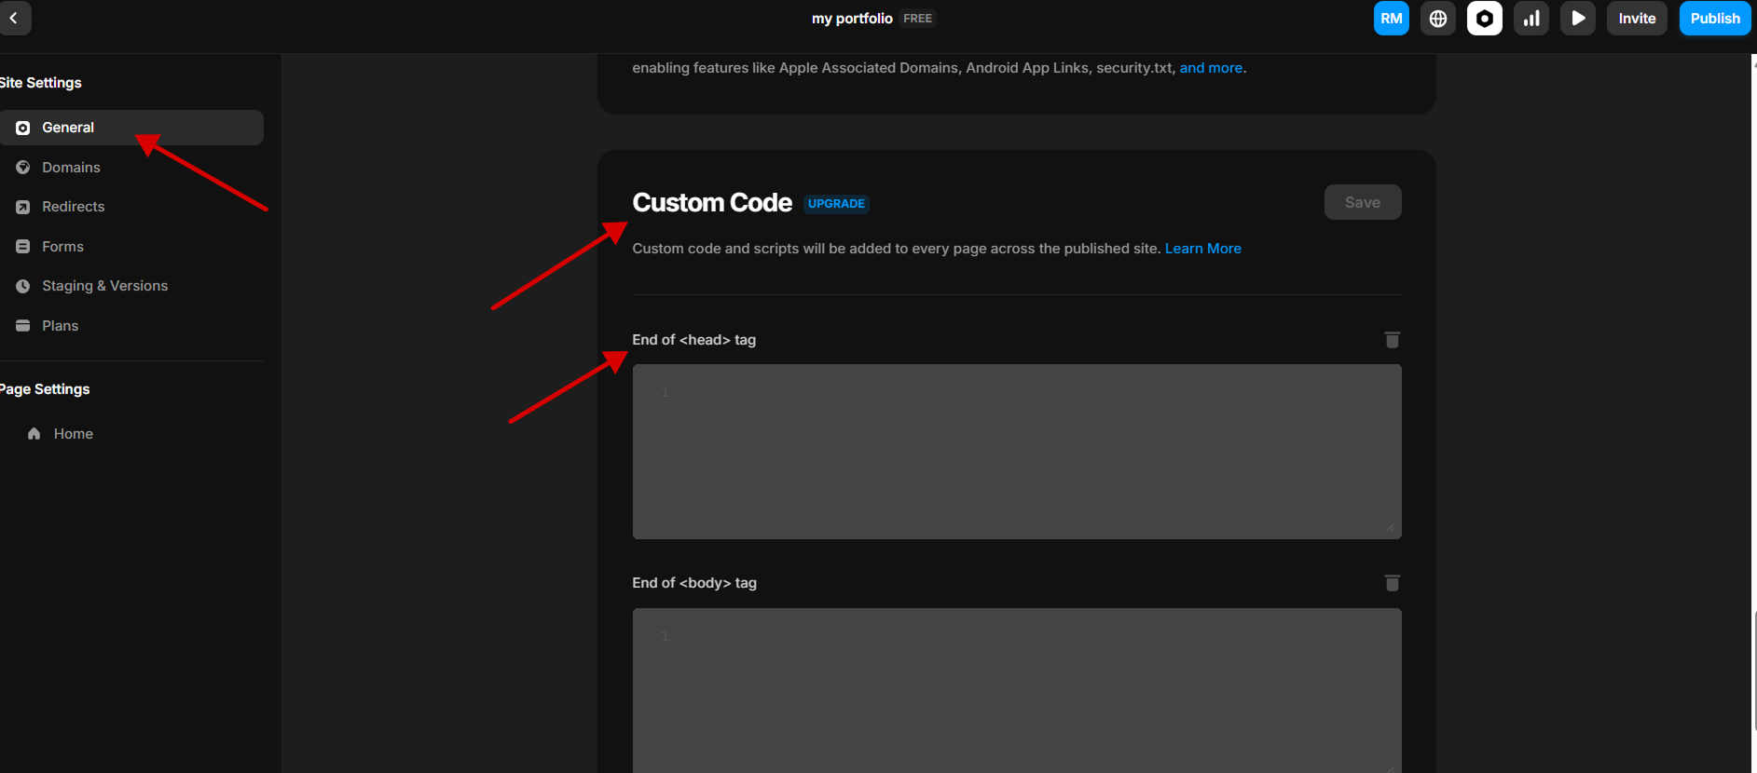Viewport: 1757px width, 773px height.
Task: Focus the End of body tag code editor
Action: tap(1017, 690)
